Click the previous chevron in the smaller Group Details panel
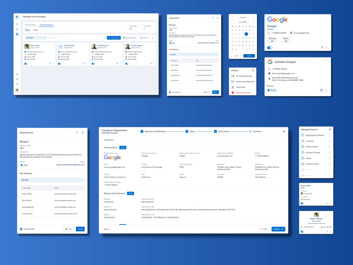The height and width of the screenshot is (265, 353). click(213, 18)
